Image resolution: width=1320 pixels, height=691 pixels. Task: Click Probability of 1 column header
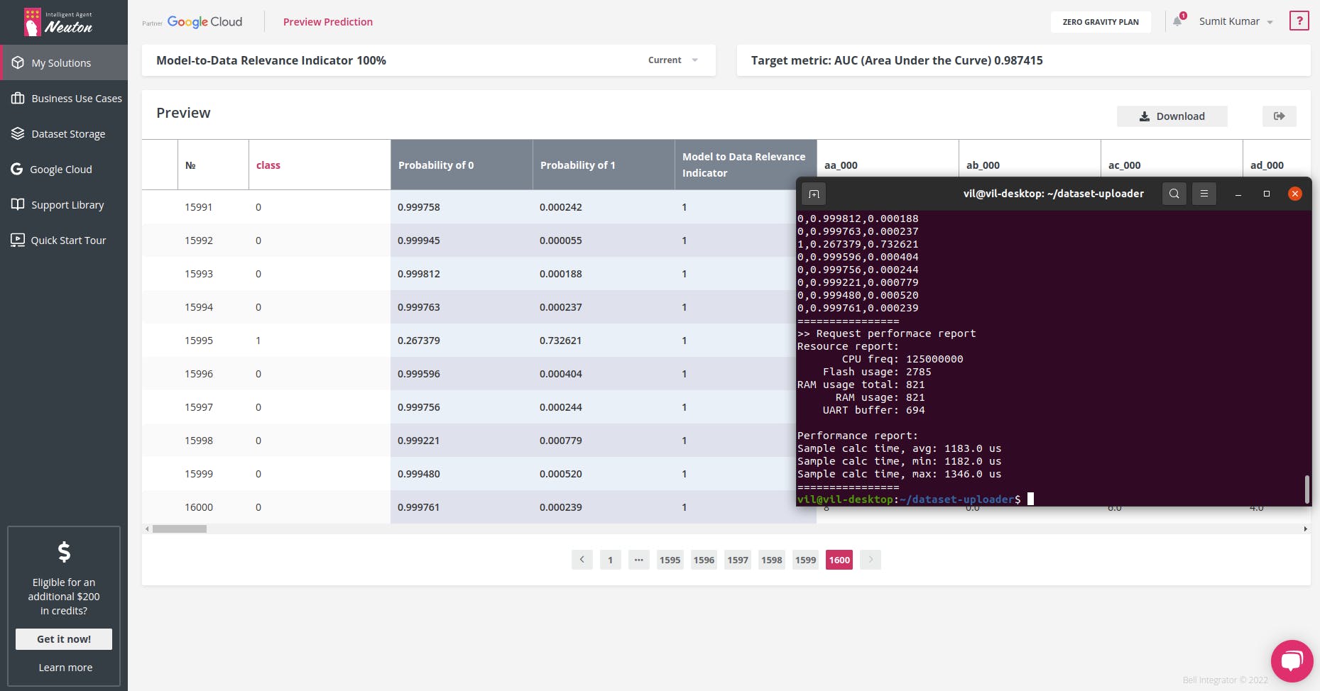click(604, 165)
